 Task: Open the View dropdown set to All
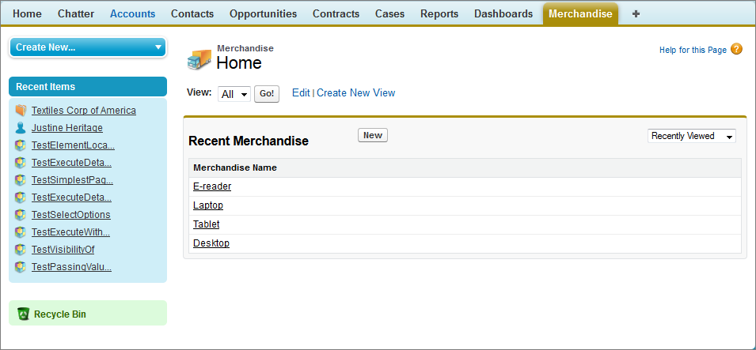(234, 94)
